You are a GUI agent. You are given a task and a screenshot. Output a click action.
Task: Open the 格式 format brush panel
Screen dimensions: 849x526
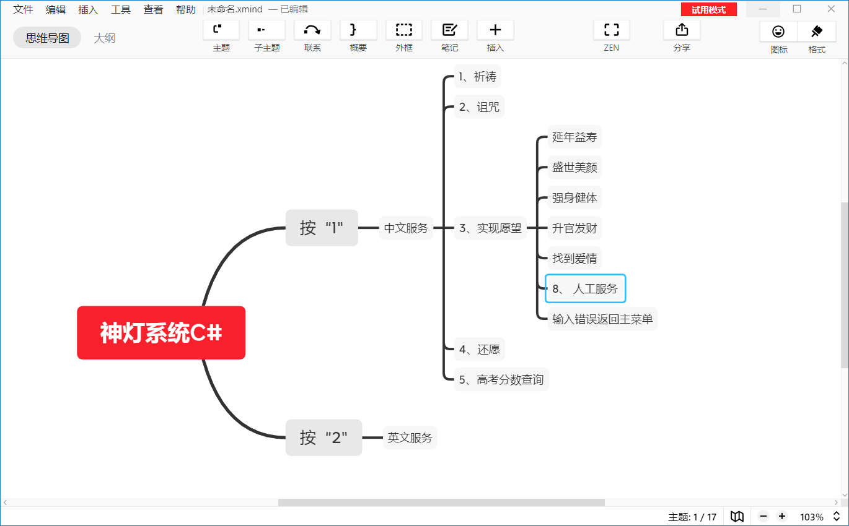tap(817, 32)
